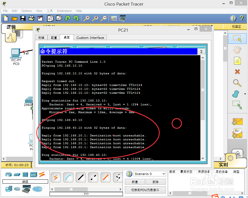
Task: Click the Redo green arrow icon
Action: click(76, 18)
